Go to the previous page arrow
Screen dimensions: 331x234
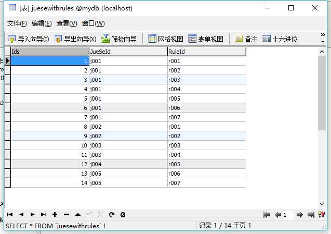click(x=278, y=215)
